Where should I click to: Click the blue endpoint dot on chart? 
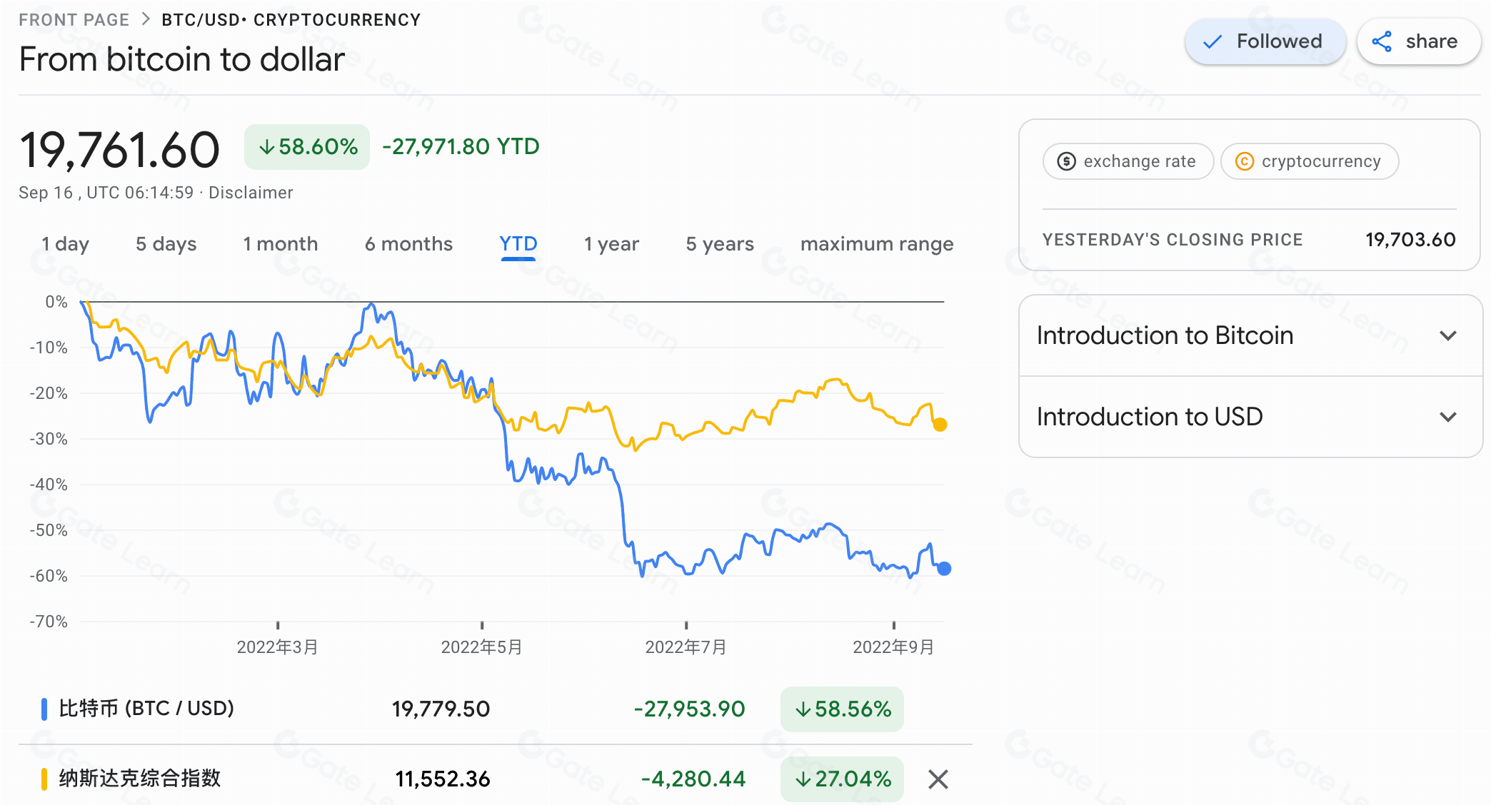click(944, 569)
